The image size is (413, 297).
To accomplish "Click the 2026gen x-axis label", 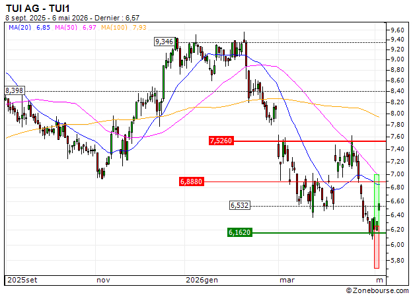I will click(202, 280).
